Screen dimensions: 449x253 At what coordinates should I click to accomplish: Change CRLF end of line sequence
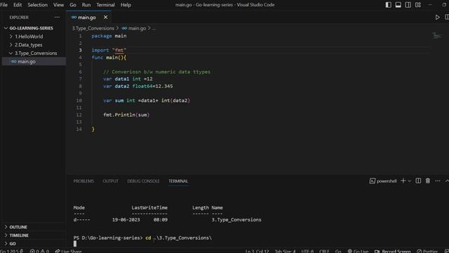324,251
